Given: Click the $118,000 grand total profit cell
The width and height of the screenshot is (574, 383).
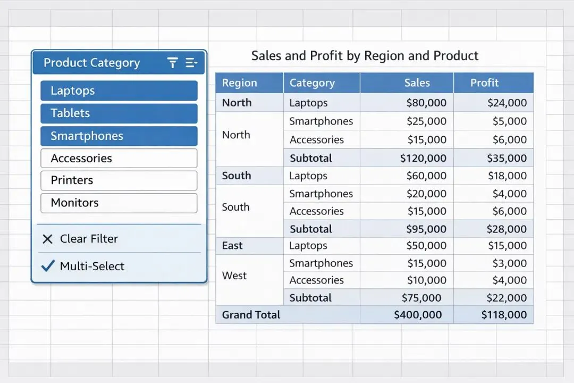Looking at the screenshot, I should tap(493, 315).
